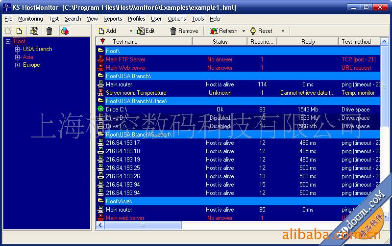This screenshot has width=392, height=246.
Task: Open the dropdown arrow next to Reset
Action: [283, 31]
